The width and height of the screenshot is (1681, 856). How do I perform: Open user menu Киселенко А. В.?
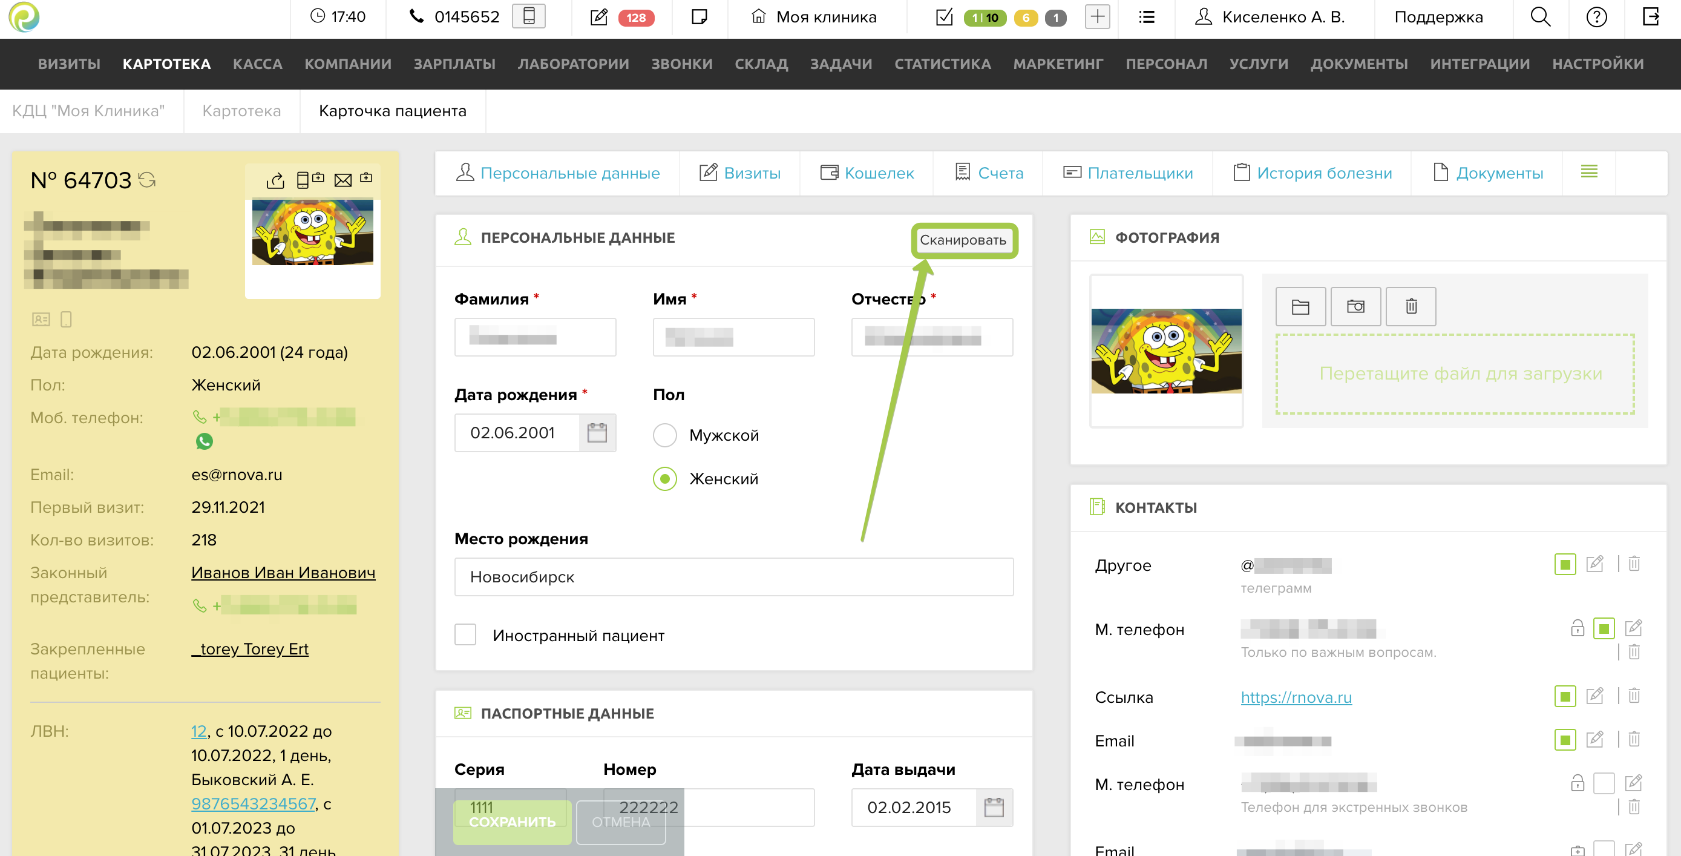tap(1270, 17)
